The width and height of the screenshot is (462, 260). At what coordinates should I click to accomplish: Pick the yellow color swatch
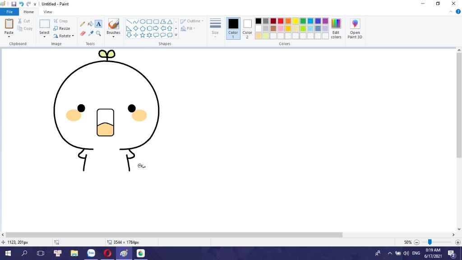[x=296, y=21]
